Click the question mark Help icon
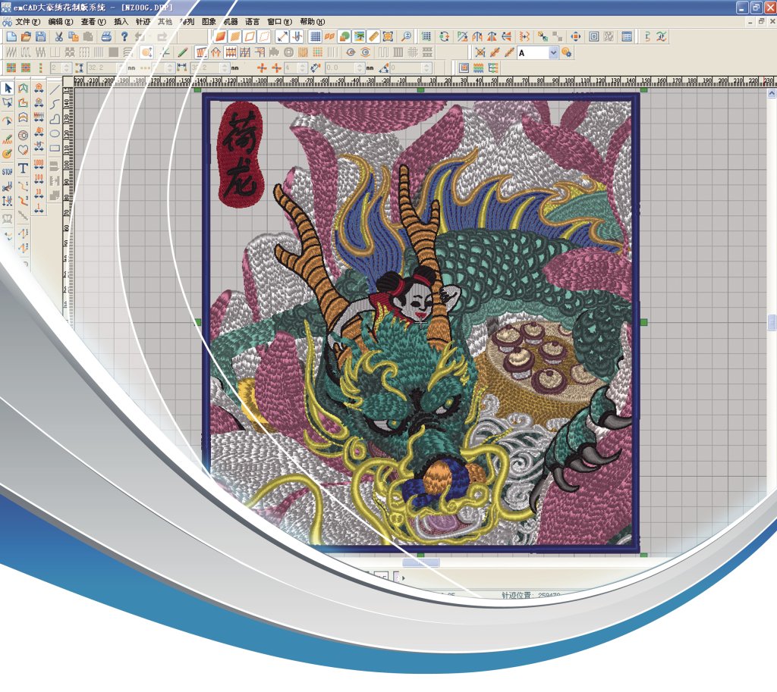Image resolution: width=777 pixels, height=692 pixels. 124,36
